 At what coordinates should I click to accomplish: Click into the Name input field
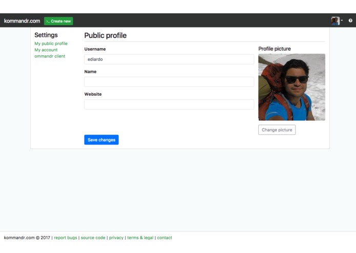169,81
